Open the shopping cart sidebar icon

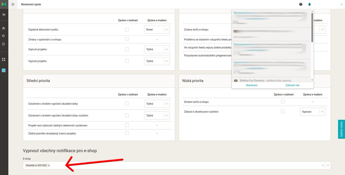pos(4,15)
